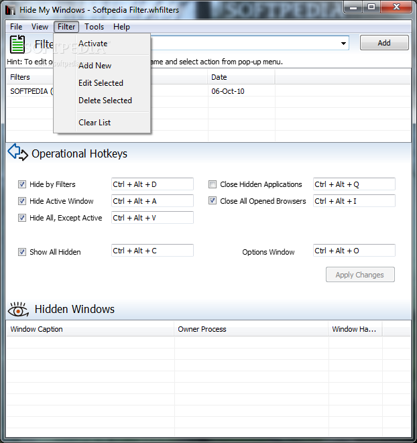Click the app icon in title bar
Screen dimensions: 417x443
[x=11, y=10]
